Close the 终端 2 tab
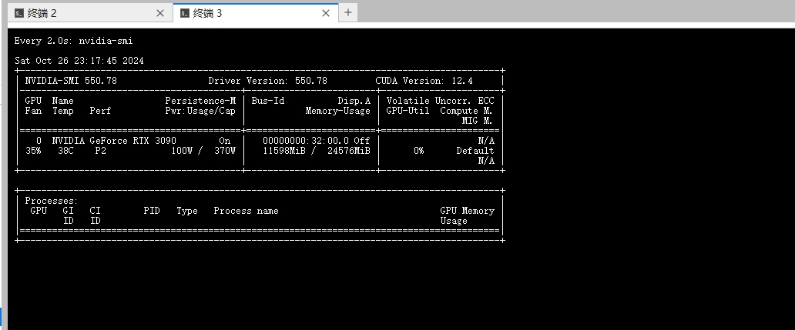 pos(160,13)
